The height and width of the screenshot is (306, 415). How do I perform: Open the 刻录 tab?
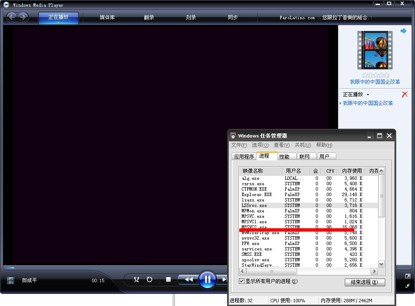(x=191, y=18)
